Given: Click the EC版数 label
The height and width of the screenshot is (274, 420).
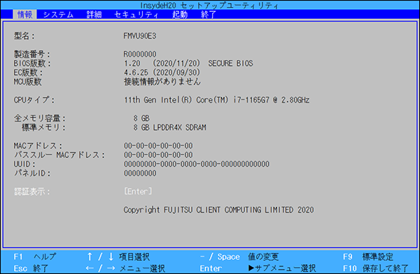Looking at the screenshot, I should click(x=28, y=73).
